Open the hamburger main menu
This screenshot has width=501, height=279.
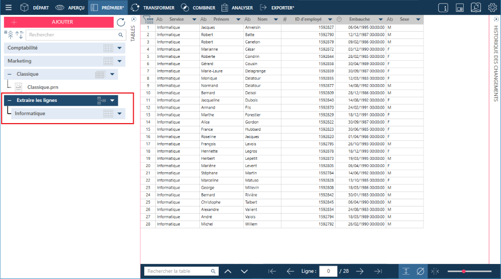point(8,8)
